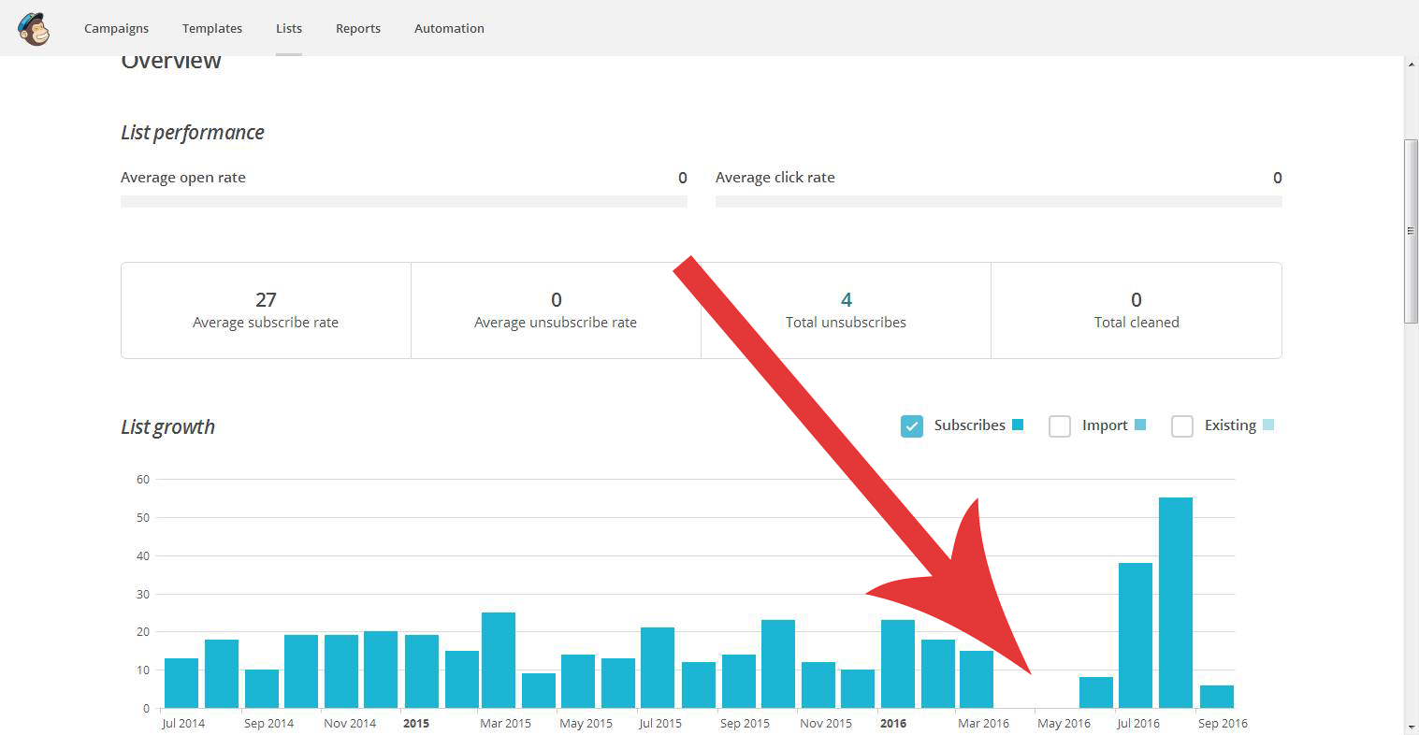
Task: Click the Jul 2016 chart bar
Action: [x=1136, y=636]
